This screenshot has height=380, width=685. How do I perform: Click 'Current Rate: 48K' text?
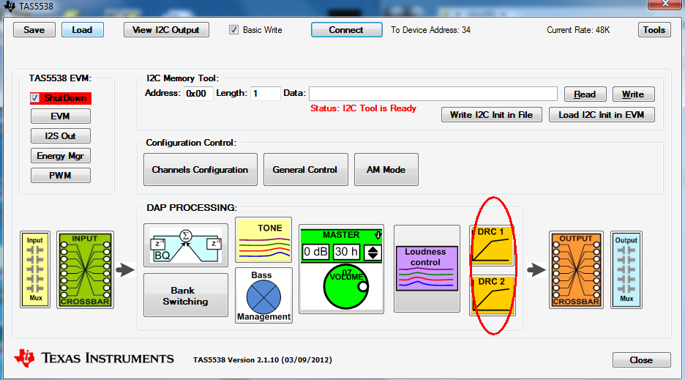578,30
